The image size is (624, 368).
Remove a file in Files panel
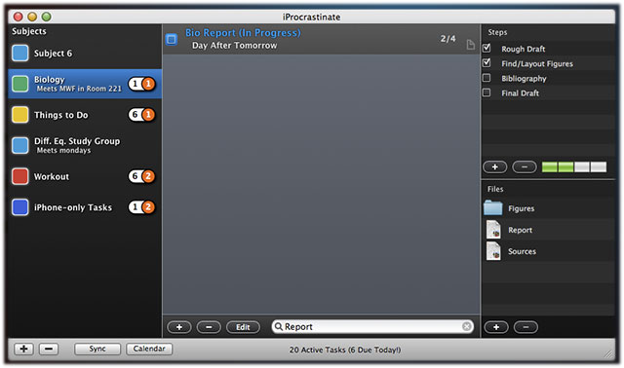(x=526, y=327)
